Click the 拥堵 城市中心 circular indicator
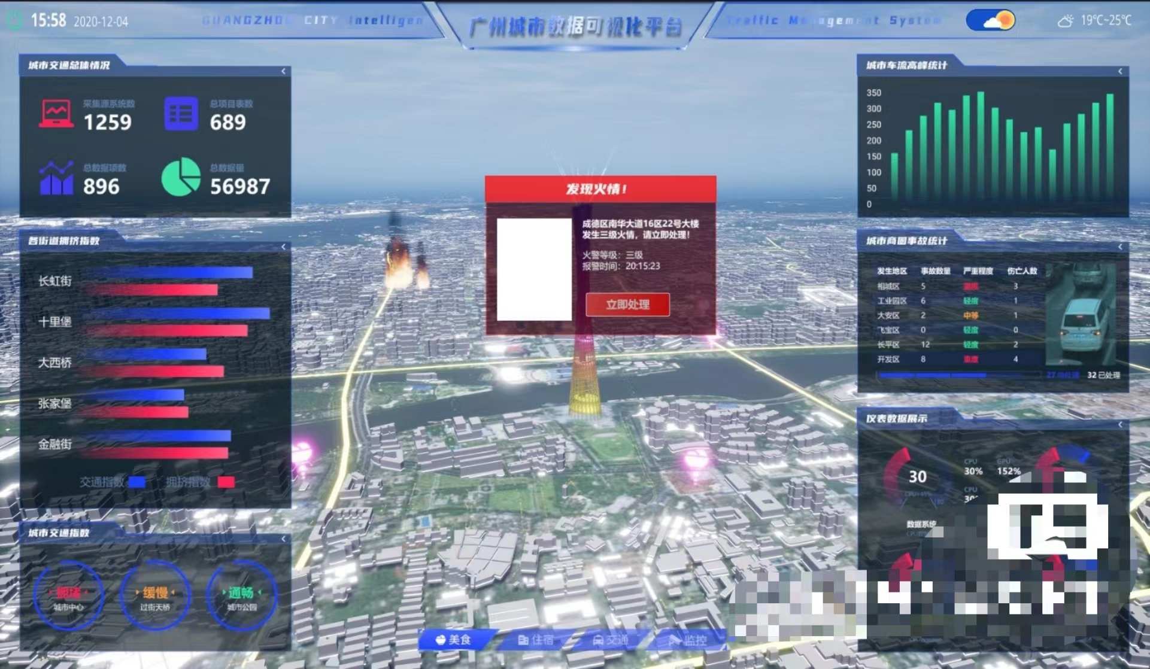Viewport: 1150px width, 669px height. tap(69, 596)
